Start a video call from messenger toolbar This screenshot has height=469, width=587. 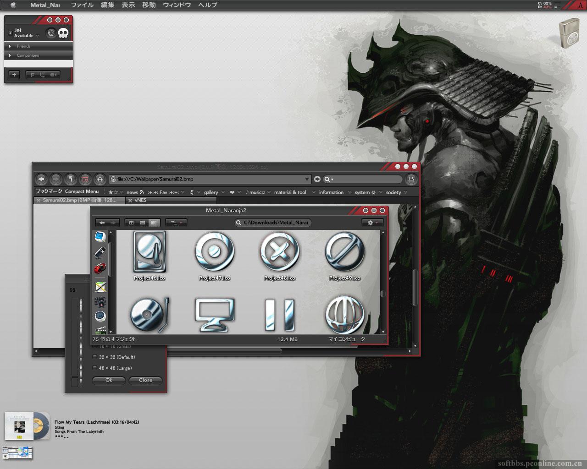[x=54, y=75]
